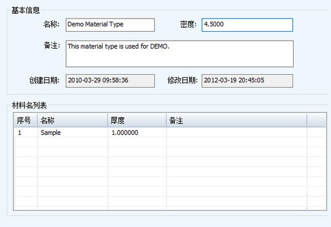Click the 密度 field showing 4.5000
The width and height of the screenshot is (331, 227).
click(247, 25)
